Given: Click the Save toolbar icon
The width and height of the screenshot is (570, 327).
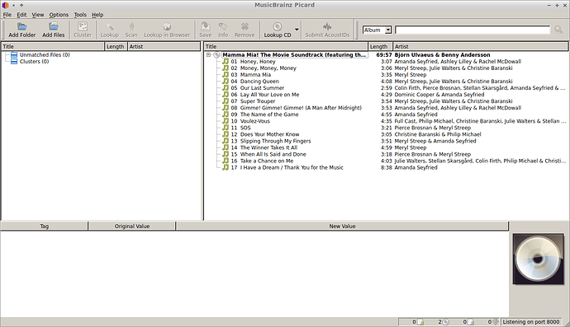Looking at the screenshot, I should click(206, 26).
